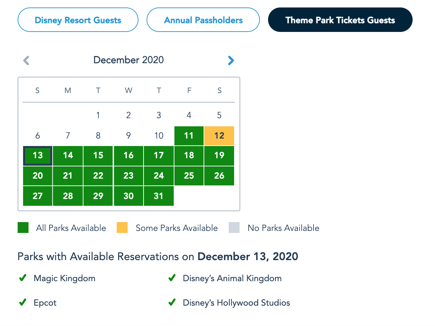Click the Disney's Animal Kingdom checkmark
The width and height of the screenshot is (435, 326).
172,278
